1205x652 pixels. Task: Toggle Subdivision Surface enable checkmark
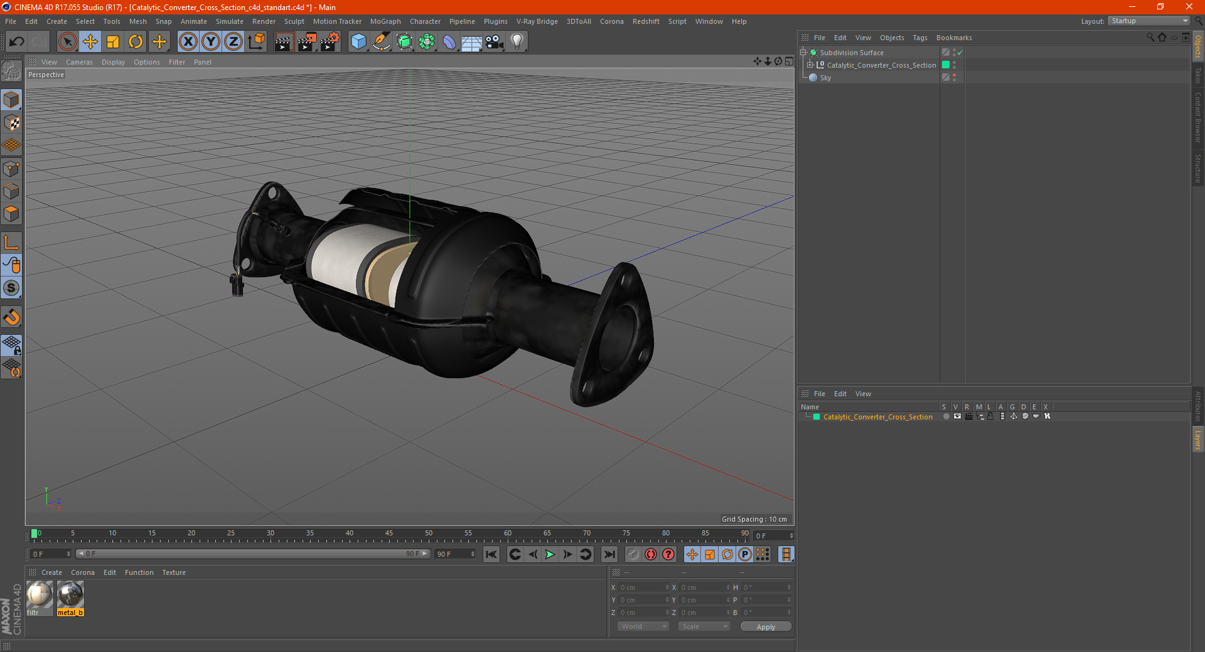[x=960, y=53]
